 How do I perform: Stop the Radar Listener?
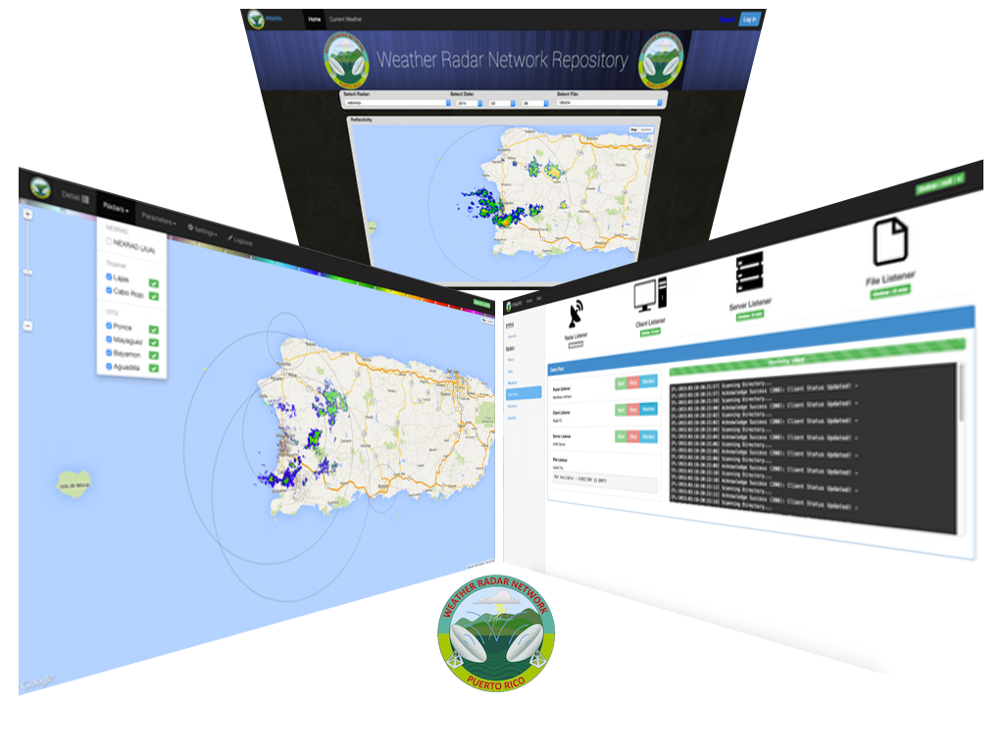point(633,382)
